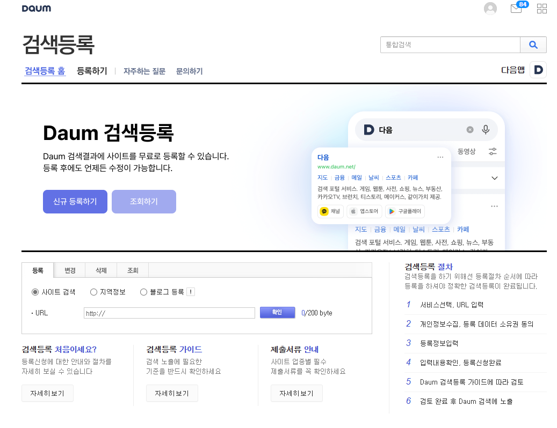Click the exclamation info icon by 블로그 등록
This screenshot has height=428, width=557.
(x=191, y=292)
